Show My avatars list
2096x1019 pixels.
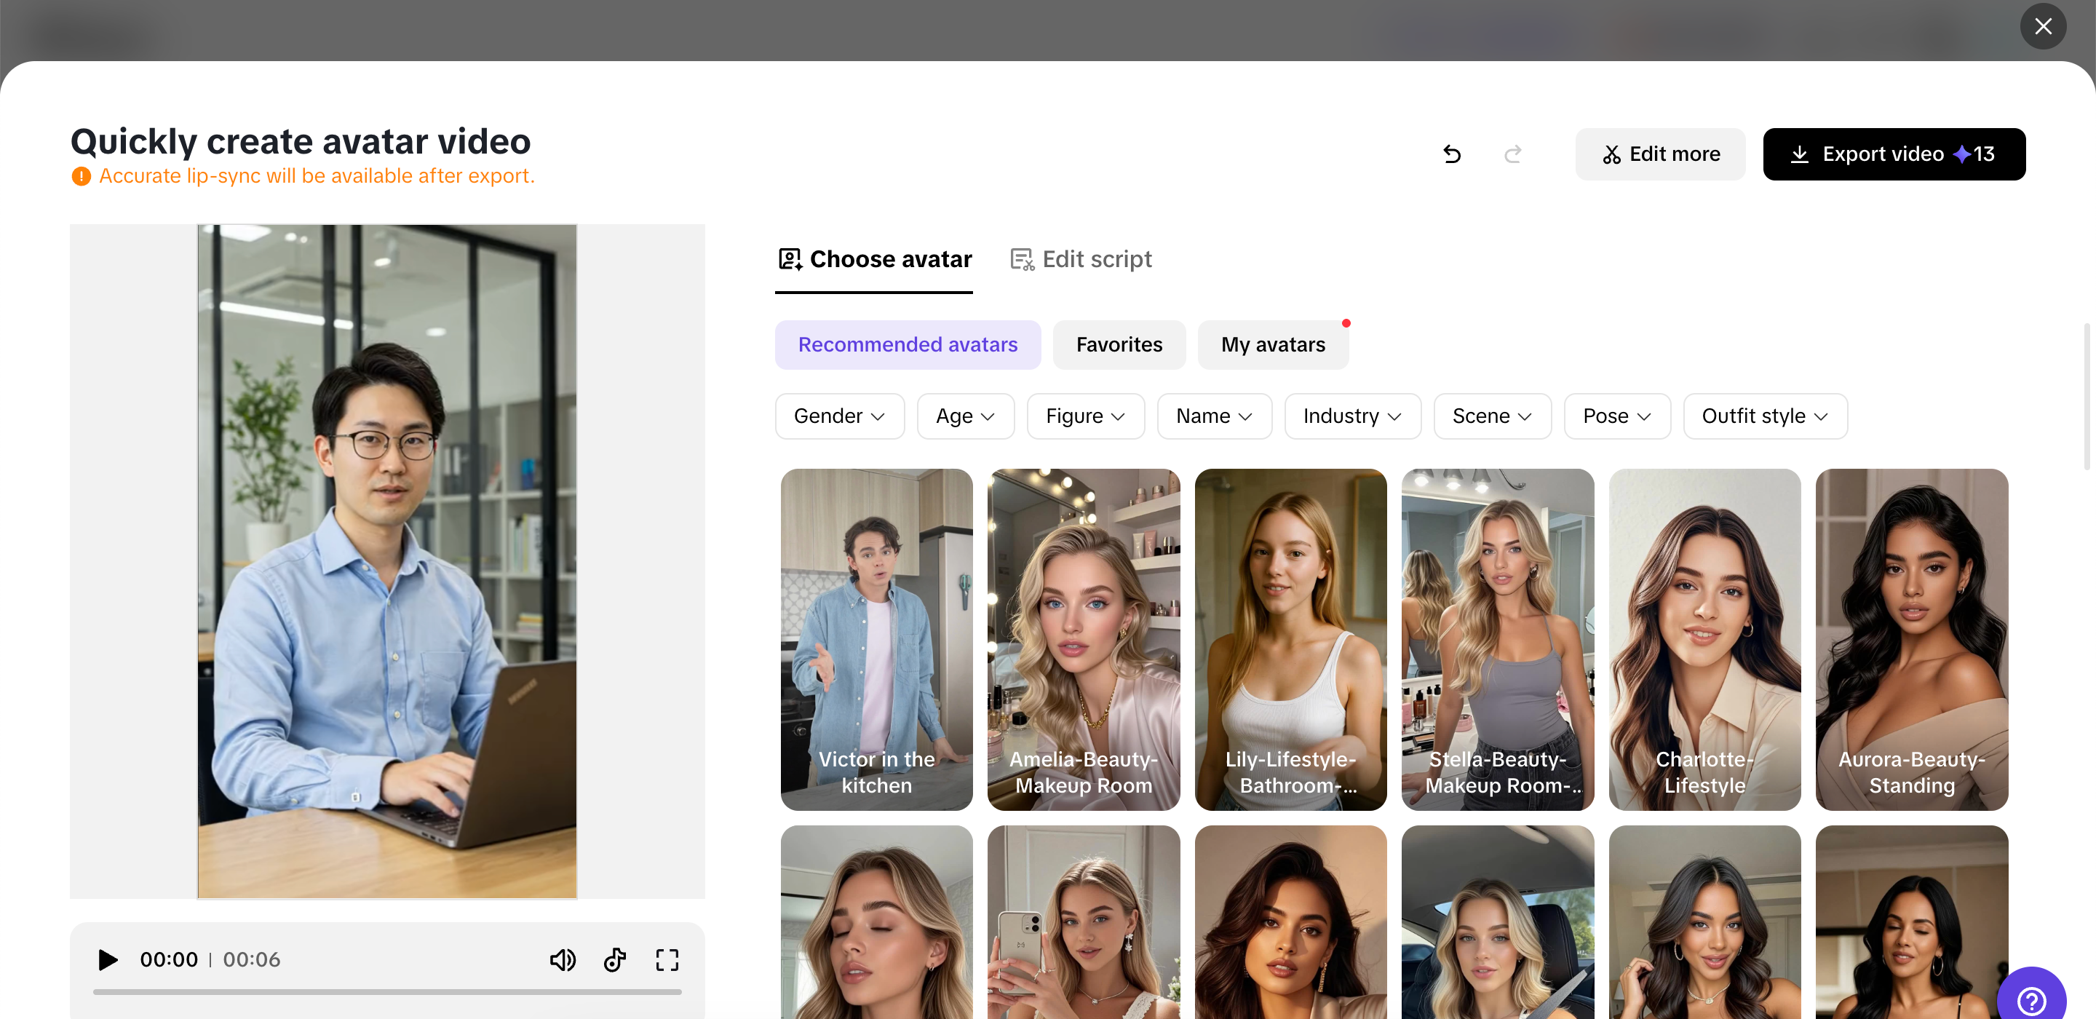[x=1273, y=344]
